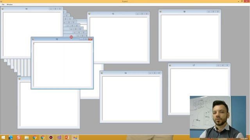Screen dimensions: 250x140
Task: Focus the text area in window 18
Action: point(190,37)
